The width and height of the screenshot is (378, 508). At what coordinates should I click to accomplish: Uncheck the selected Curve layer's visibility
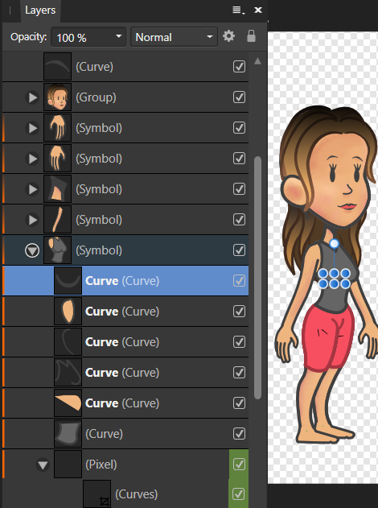tap(239, 281)
